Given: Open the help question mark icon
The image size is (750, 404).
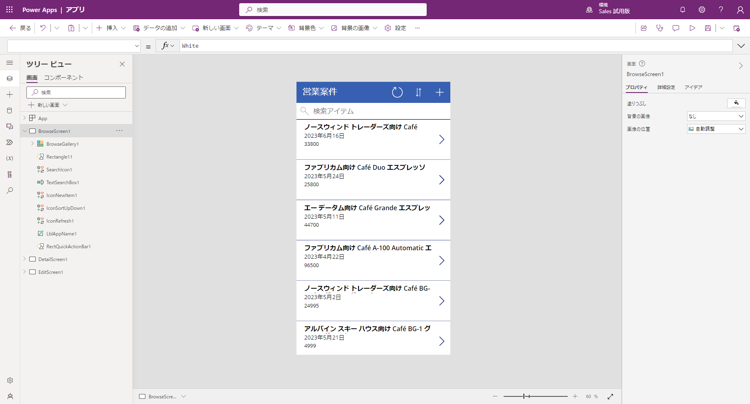Looking at the screenshot, I should point(721,10).
